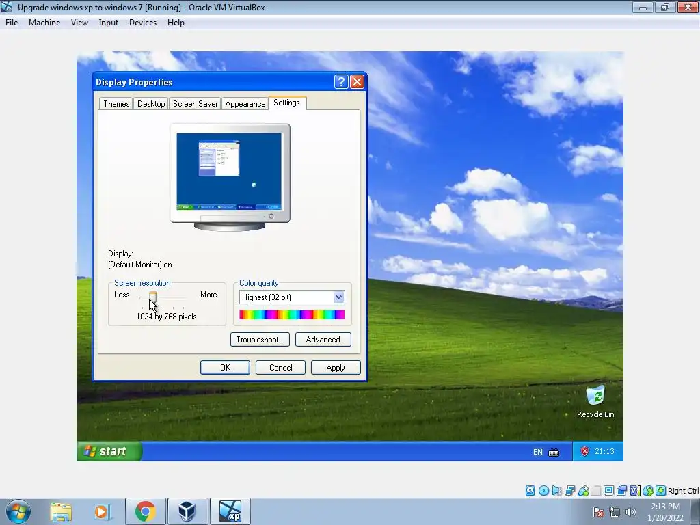Image resolution: width=700 pixels, height=525 pixels.
Task: Click the shared folders icon in VirtualBox status bar
Action: [595, 491]
